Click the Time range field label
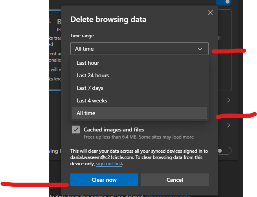Image resolution: width=257 pixels, height=197 pixels. coord(82,36)
